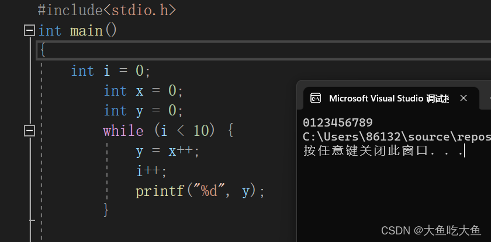This screenshot has width=491, height=242.
Task: Click the 'i++;' statement
Action: pyautogui.click(x=151, y=171)
